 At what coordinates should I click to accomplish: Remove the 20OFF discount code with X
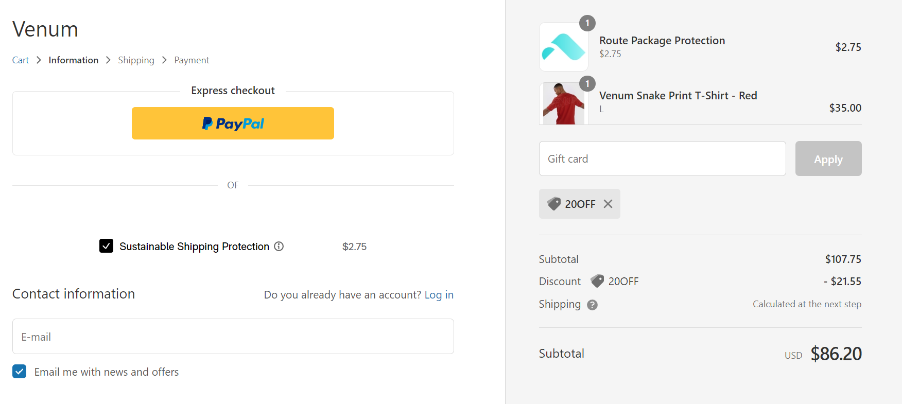tap(608, 204)
